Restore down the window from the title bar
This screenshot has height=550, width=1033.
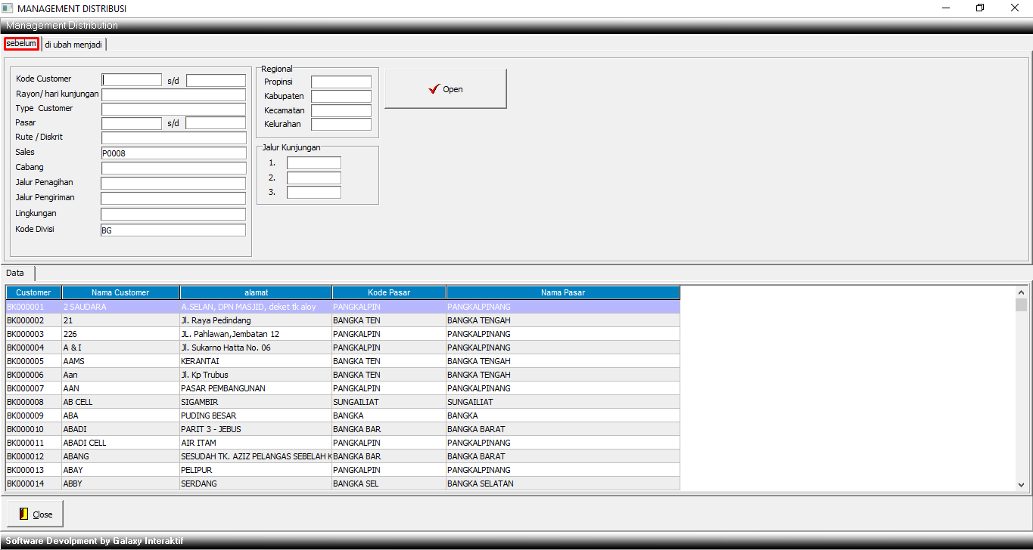click(980, 8)
